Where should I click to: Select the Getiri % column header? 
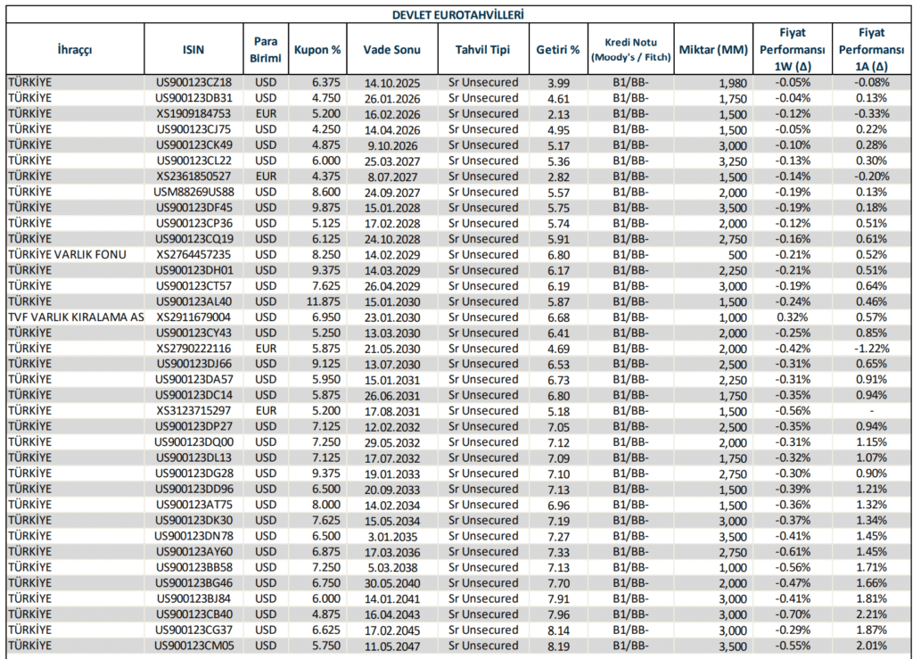(558, 49)
